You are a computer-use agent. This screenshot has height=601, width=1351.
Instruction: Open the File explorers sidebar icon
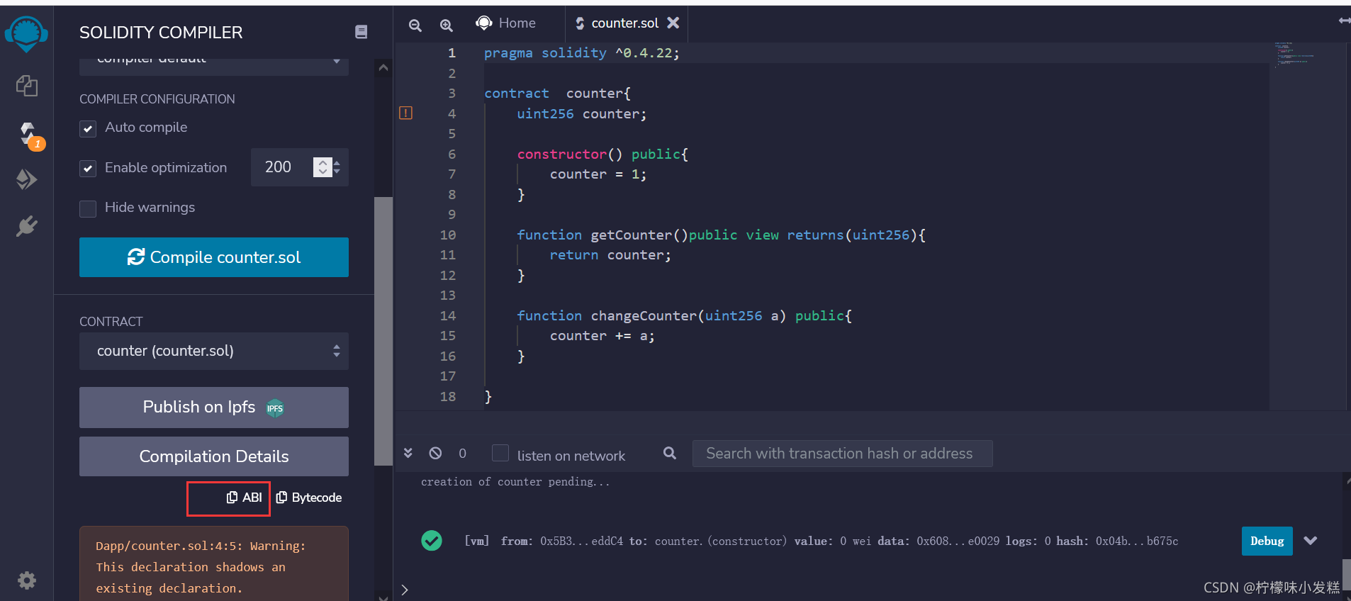click(x=27, y=86)
